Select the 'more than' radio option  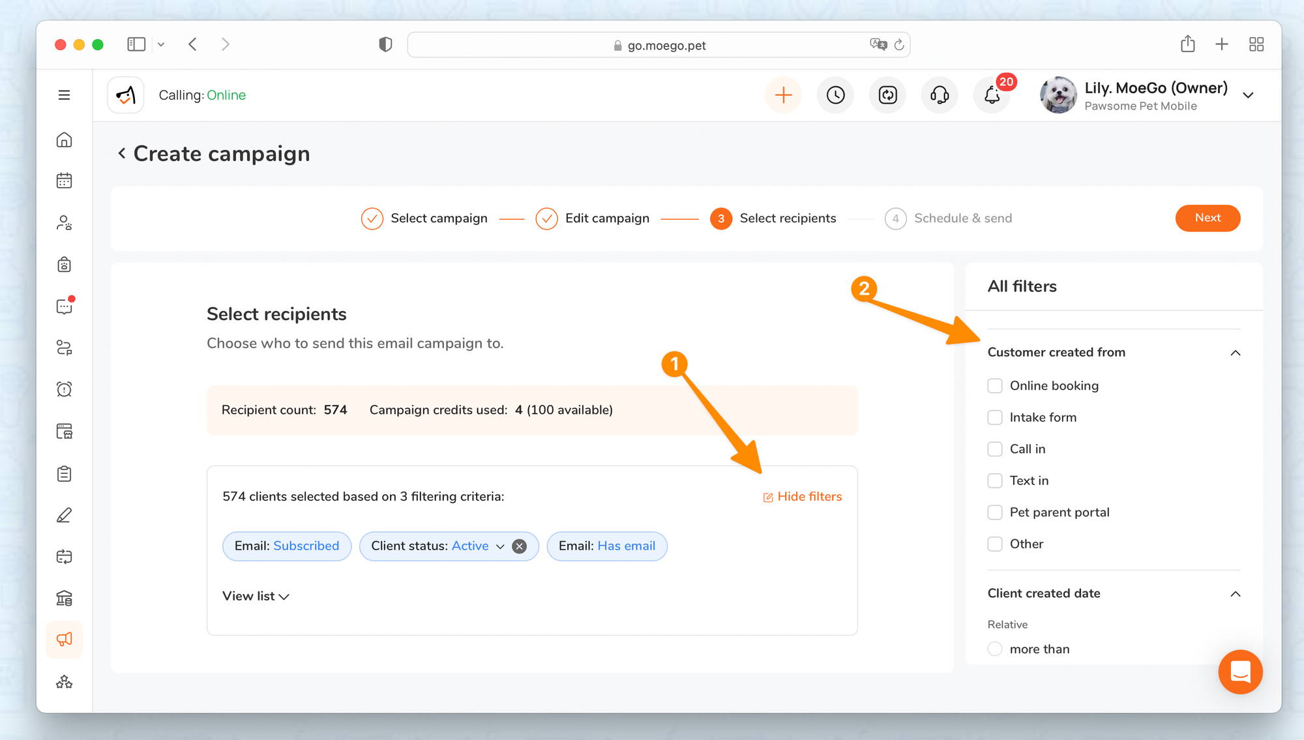tap(995, 649)
